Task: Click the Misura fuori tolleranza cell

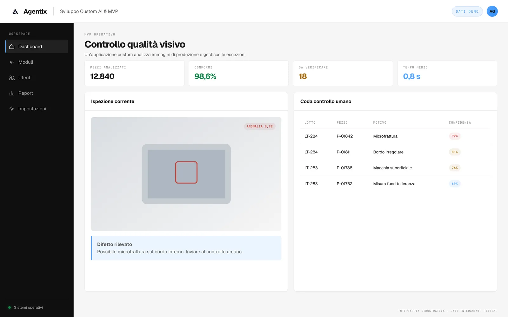Action: tap(394, 184)
